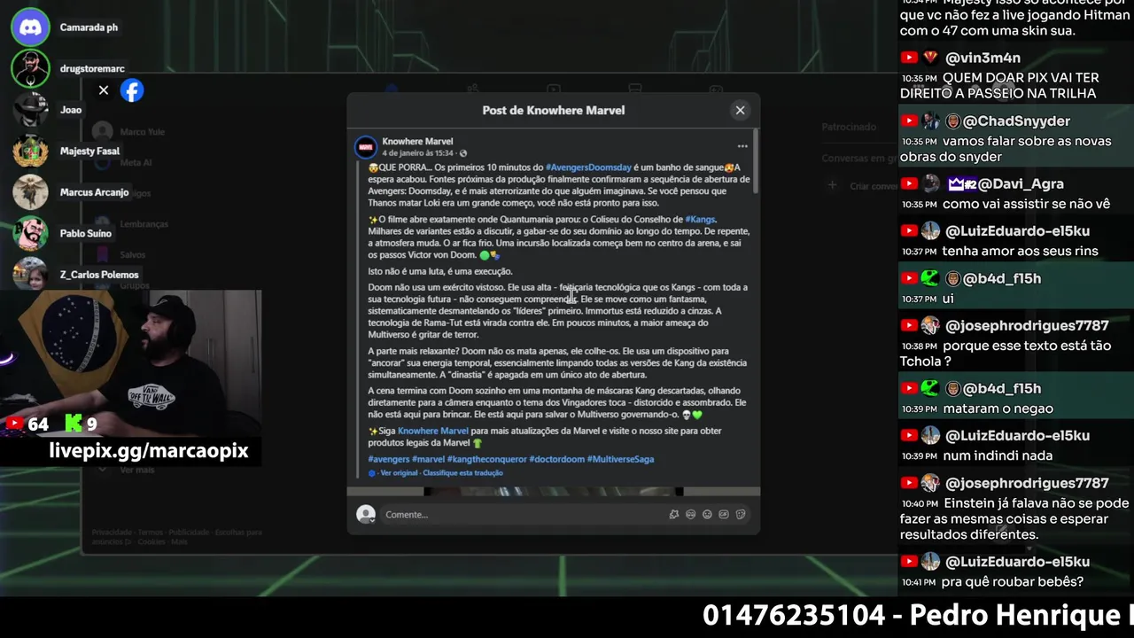Open the post's three-dot options menu
The width and height of the screenshot is (1134, 638).
[742, 146]
